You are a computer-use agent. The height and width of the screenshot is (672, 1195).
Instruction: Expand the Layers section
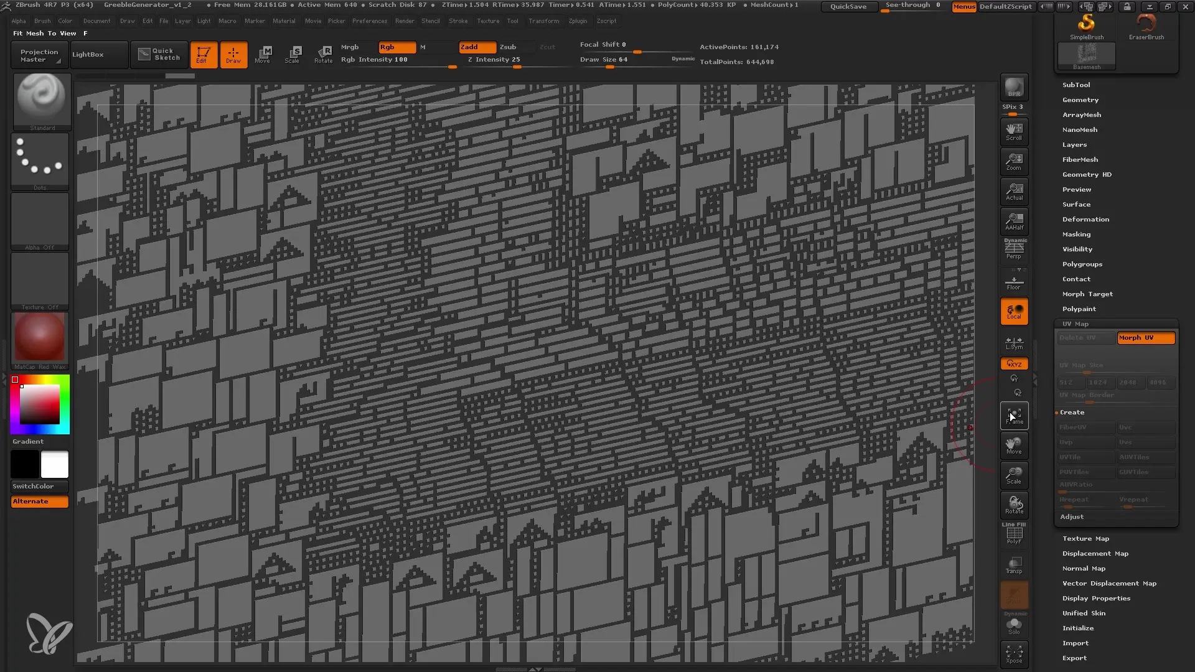click(x=1075, y=144)
